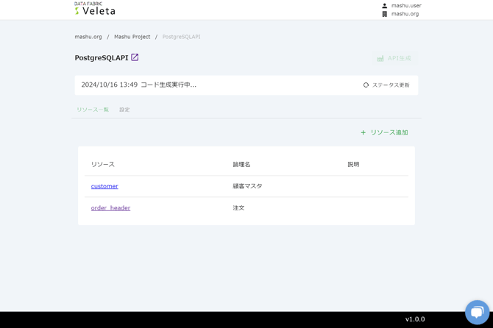Screen dimensions: 493x328
Task: Open the external link icon next to PostgreSQLAPI
Action: pos(135,57)
